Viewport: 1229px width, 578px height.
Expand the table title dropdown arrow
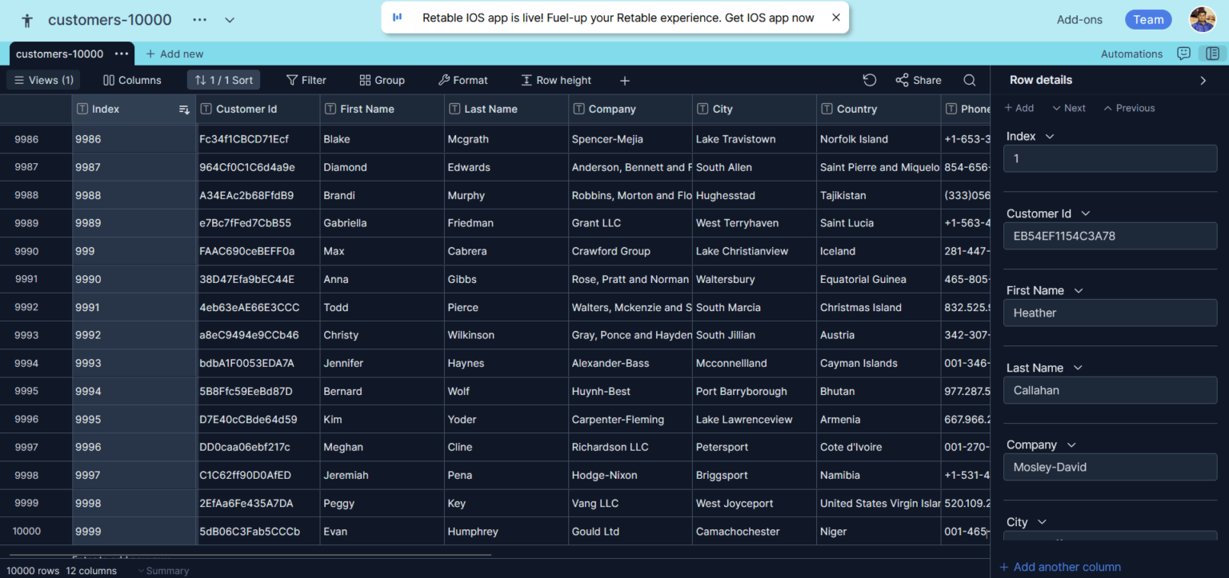[x=230, y=19]
